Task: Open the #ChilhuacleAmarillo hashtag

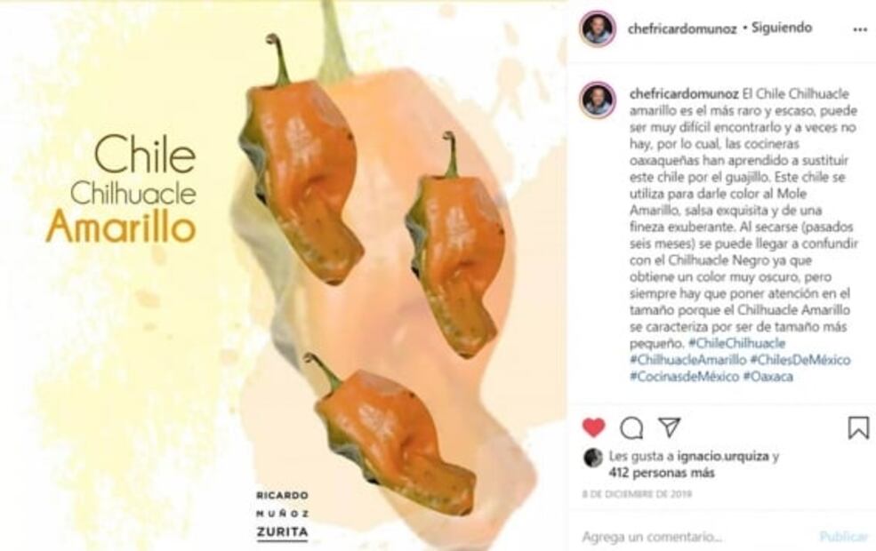Action: click(687, 360)
